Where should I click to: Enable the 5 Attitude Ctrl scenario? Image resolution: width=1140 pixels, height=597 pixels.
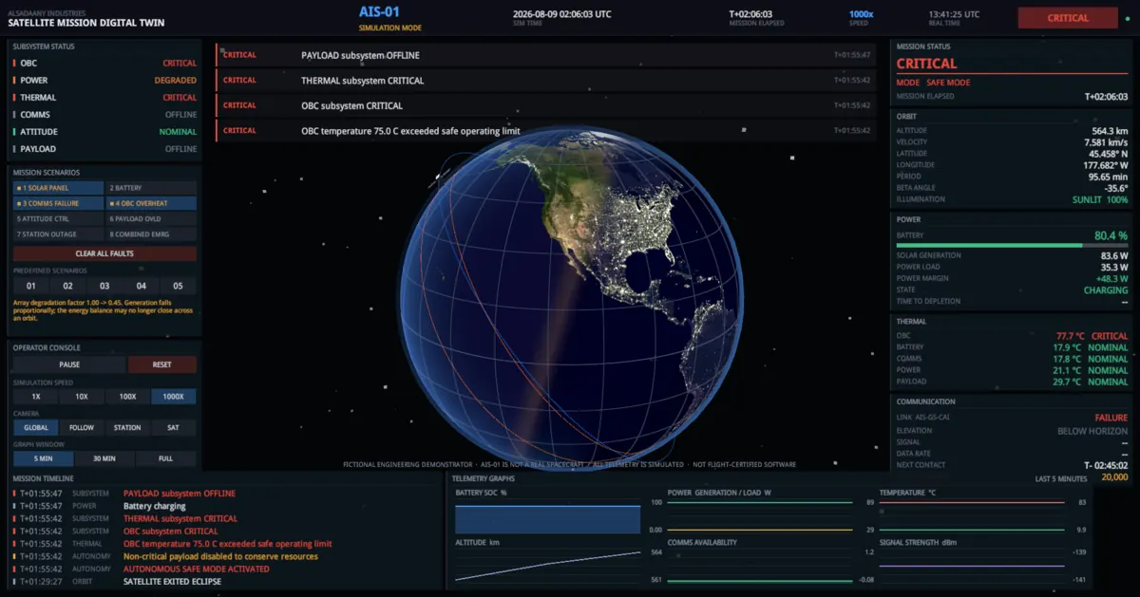[59, 218]
